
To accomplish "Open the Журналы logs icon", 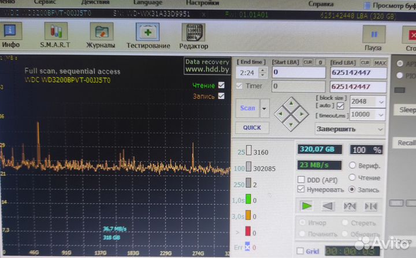I will (101, 33).
